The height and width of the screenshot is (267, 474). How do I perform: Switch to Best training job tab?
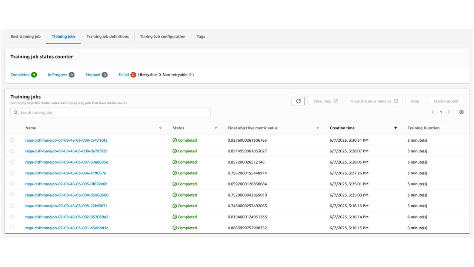(x=26, y=36)
